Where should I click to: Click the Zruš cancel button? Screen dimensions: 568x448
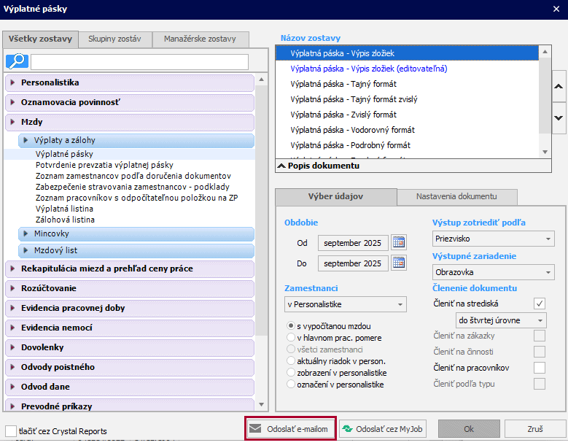coord(534,428)
